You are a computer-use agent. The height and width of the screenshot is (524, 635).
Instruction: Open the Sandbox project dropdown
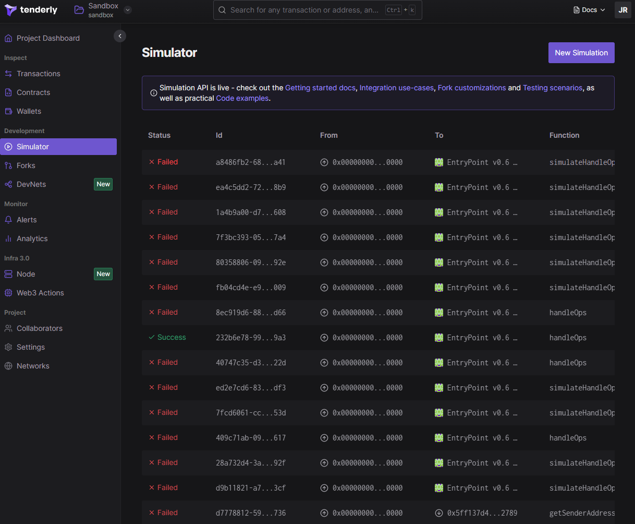point(128,10)
